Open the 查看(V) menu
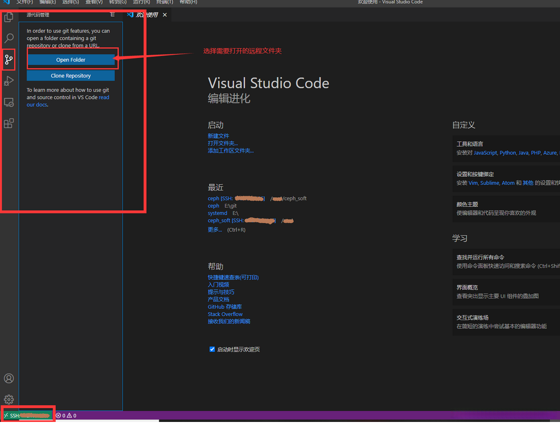 click(94, 2)
